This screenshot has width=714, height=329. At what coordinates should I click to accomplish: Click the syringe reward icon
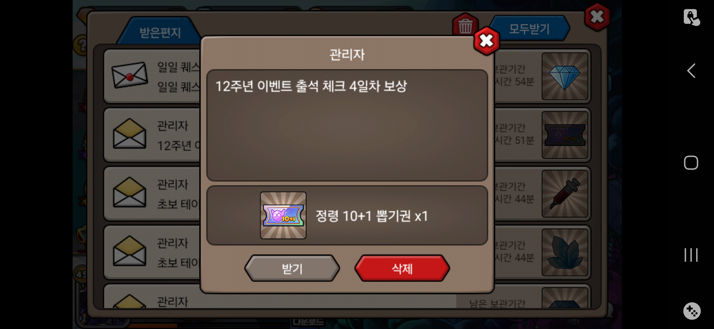565,194
